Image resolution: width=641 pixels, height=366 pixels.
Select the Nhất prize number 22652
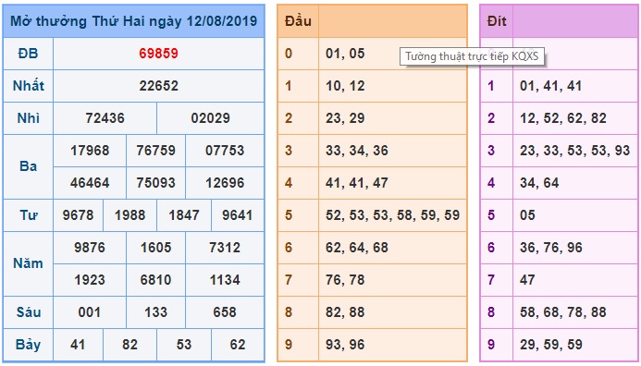coord(158,86)
